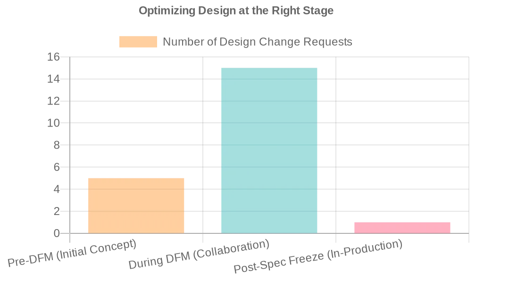This screenshot has height=287, width=509.
Task: Click the y-axis tick label 16
Action: 53,57
